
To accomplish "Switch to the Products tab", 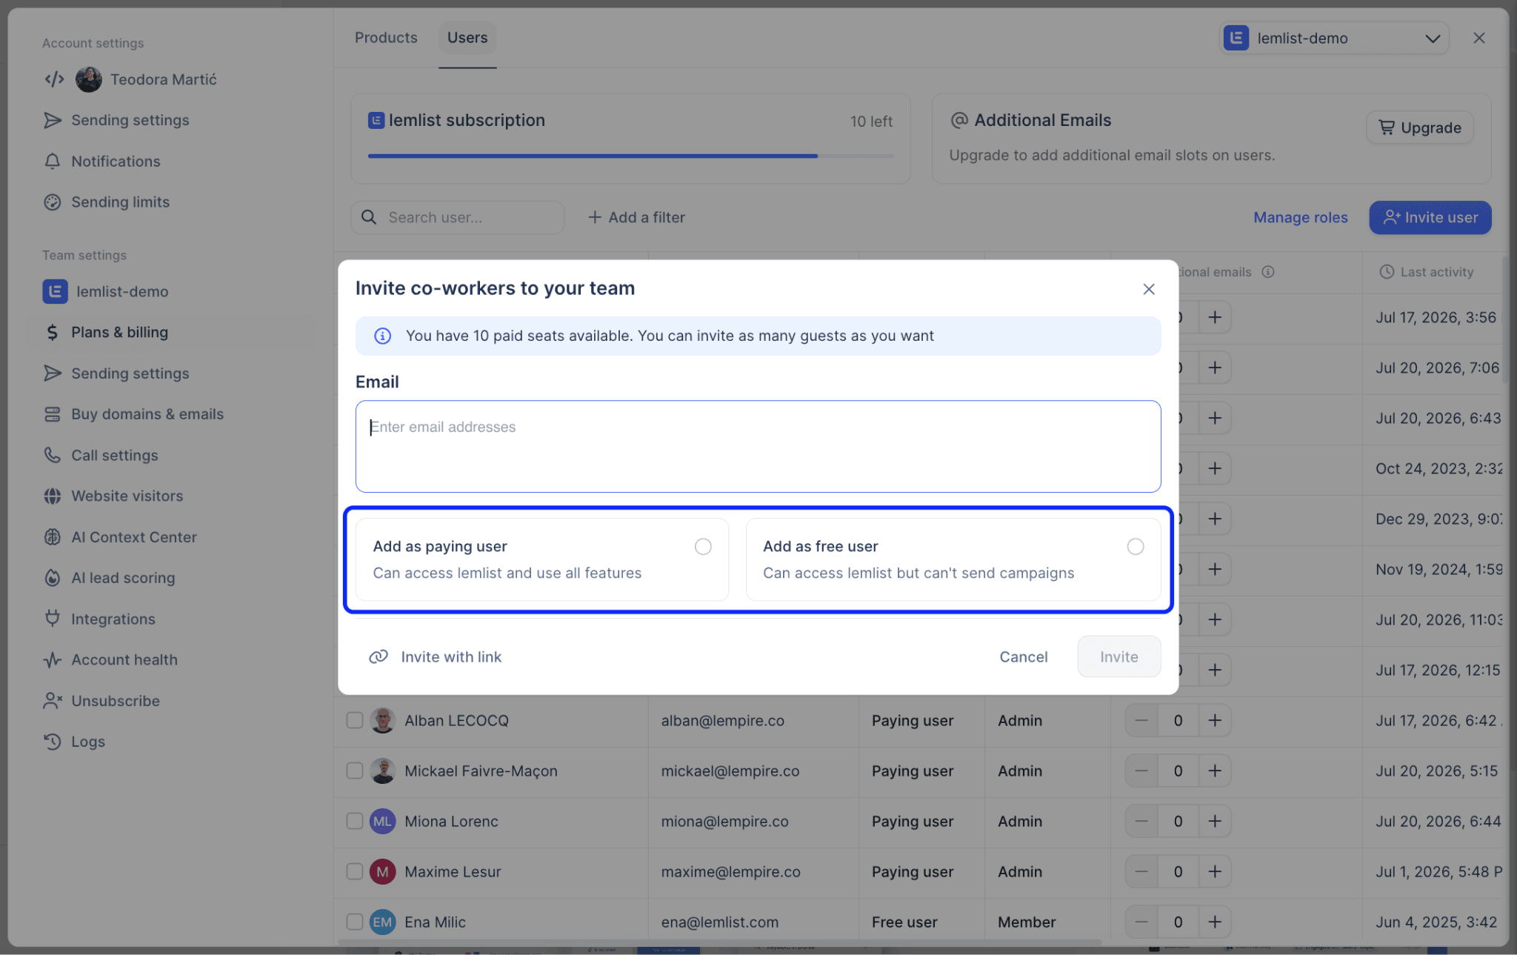I will click(x=386, y=38).
